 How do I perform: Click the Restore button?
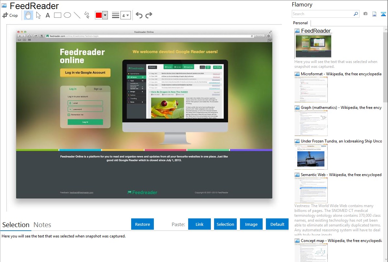[143, 224]
